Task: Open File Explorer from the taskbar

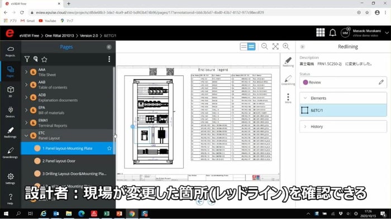Action: click(x=69, y=213)
